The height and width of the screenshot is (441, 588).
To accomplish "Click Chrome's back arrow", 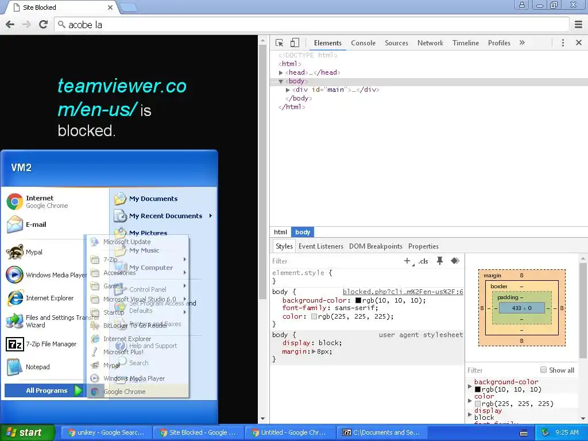I will point(10,25).
